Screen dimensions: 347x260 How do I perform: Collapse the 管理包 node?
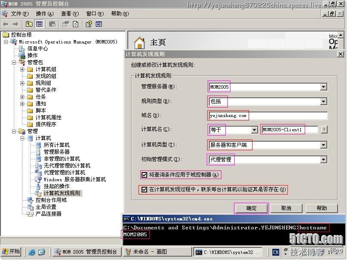pyautogui.click(x=14, y=62)
